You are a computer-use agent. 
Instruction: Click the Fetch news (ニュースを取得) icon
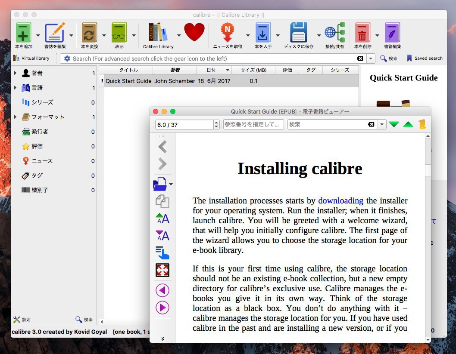227,33
